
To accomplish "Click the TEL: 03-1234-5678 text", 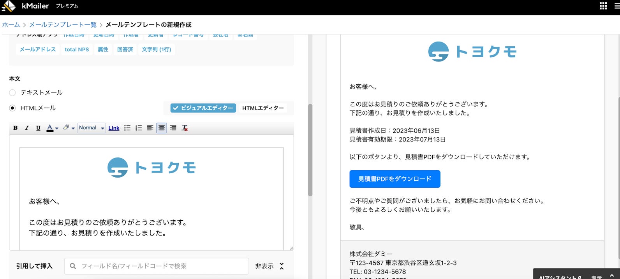I will click(378, 272).
